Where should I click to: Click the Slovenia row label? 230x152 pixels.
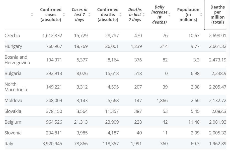pos(13,133)
